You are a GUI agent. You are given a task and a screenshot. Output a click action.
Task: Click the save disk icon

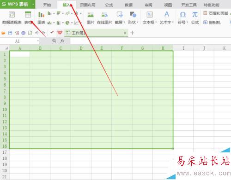click(x=10, y=33)
